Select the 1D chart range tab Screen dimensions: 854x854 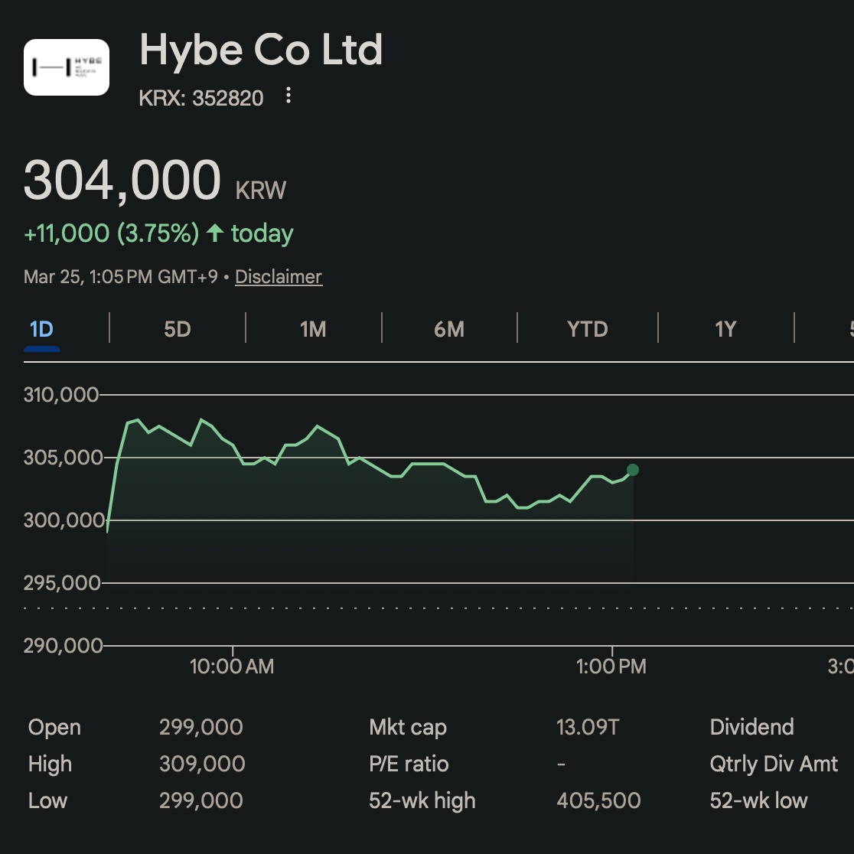41,329
